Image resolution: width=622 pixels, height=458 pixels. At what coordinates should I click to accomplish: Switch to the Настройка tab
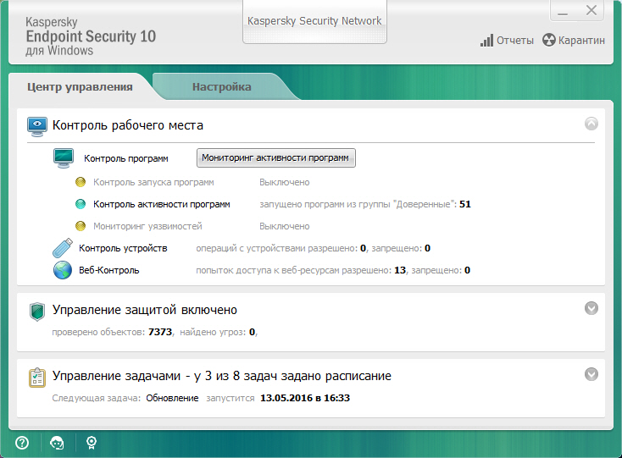pos(221,86)
